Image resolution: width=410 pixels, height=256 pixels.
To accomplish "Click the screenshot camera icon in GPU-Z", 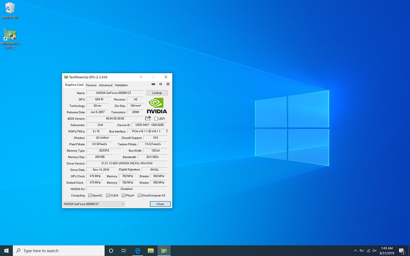I will (153, 84).
